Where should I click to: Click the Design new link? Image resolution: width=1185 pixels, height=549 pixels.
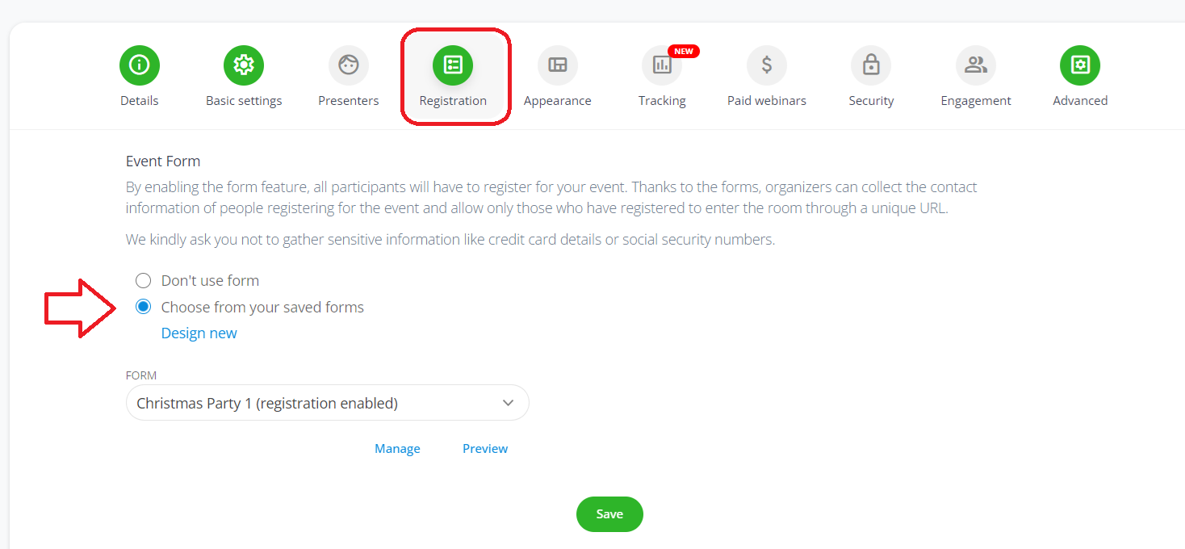[199, 333]
